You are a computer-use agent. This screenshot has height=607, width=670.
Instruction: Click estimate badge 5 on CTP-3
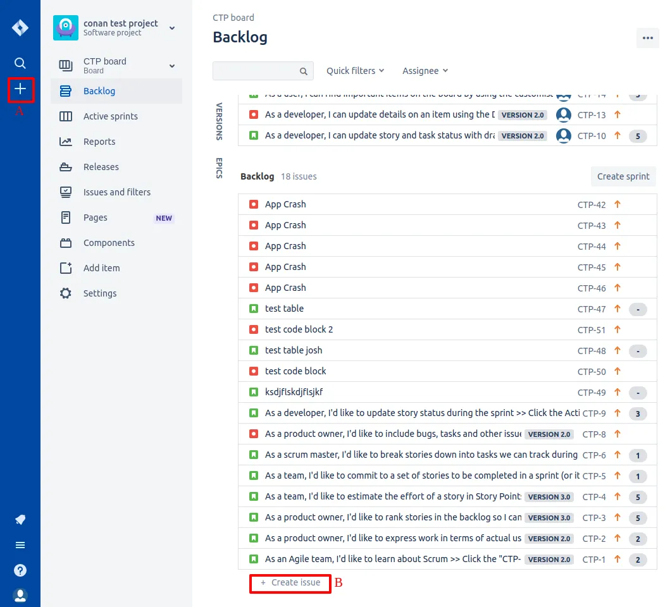pyautogui.click(x=638, y=518)
